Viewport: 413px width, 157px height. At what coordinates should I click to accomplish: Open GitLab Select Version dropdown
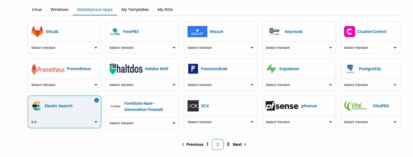(x=64, y=48)
